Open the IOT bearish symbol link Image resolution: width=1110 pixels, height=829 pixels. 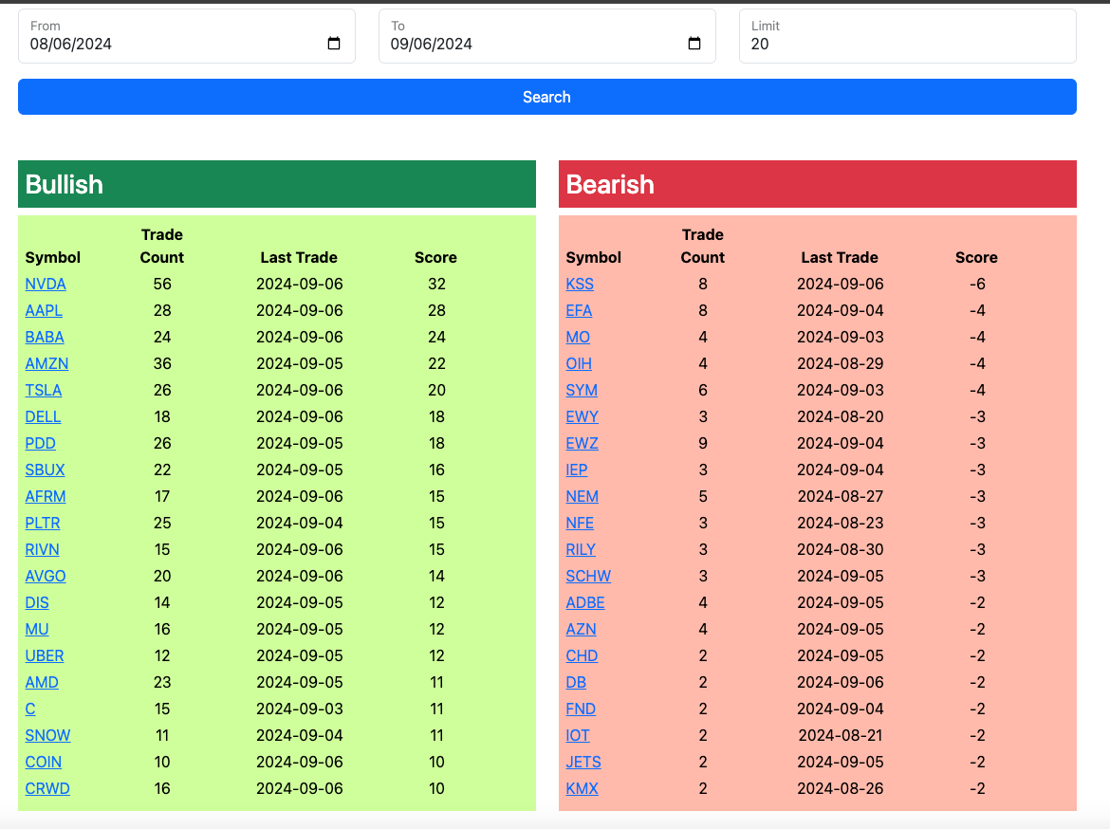(578, 735)
